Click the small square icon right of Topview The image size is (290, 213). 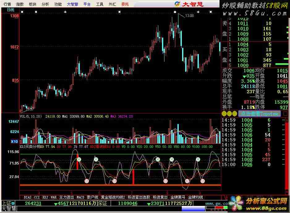[286, 113]
